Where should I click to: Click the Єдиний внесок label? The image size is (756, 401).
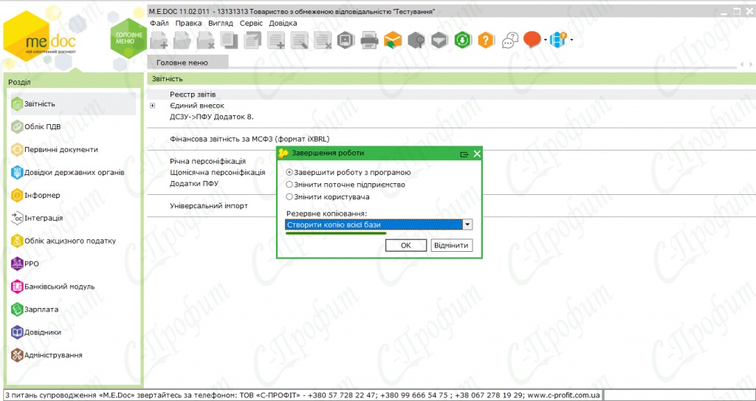coord(197,105)
